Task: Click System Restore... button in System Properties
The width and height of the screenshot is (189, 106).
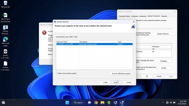Action: (163, 34)
